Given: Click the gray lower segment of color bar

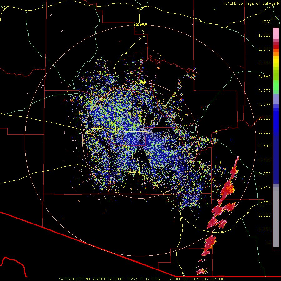Looking at the screenshot, I should tap(276, 217).
